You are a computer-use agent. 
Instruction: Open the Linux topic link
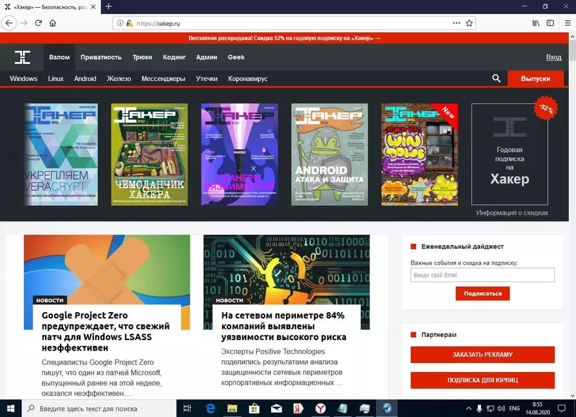56,79
